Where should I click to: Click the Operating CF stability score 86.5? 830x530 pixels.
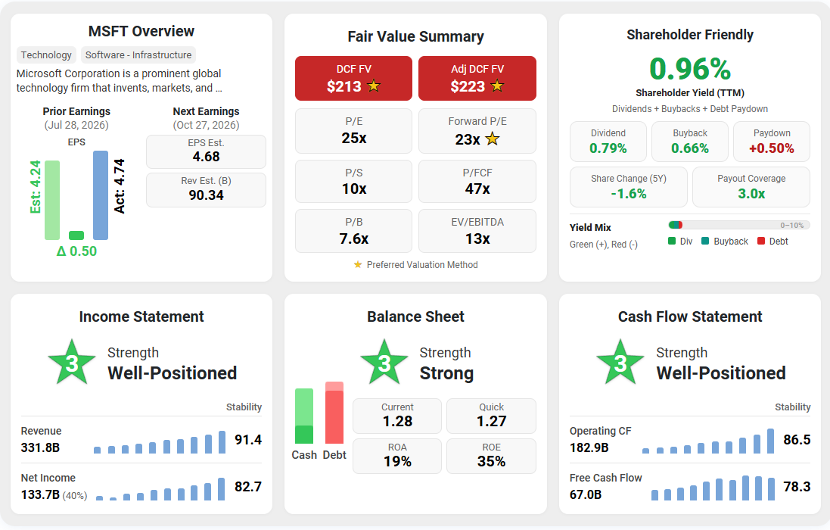pos(797,439)
